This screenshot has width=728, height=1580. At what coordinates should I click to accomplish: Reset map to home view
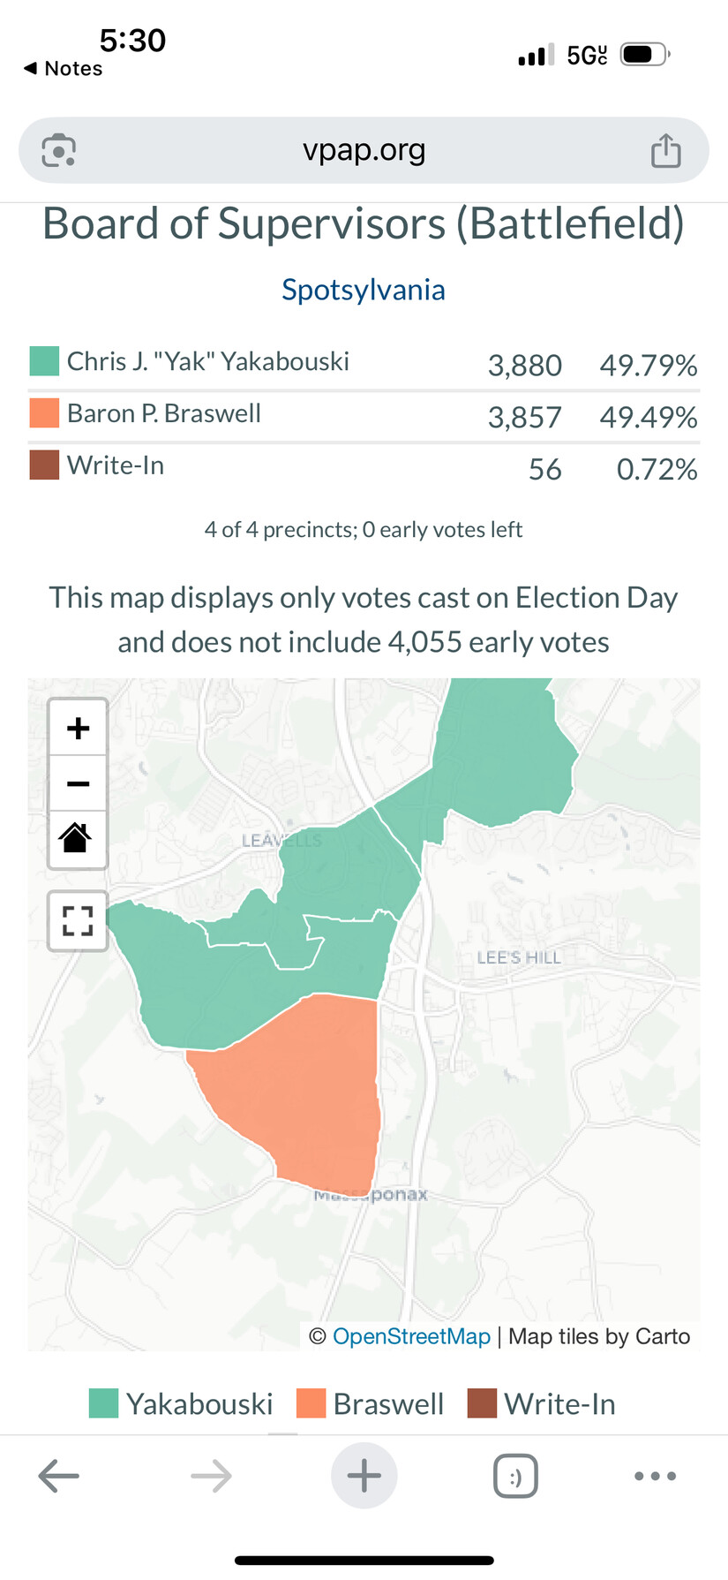(78, 837)
